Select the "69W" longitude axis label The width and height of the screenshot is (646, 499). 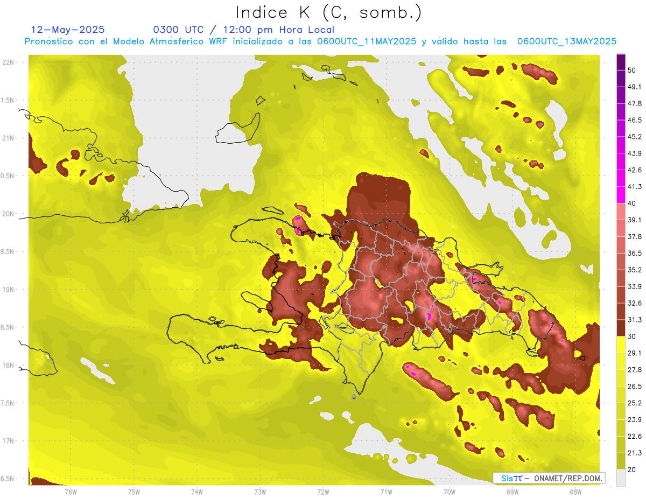[512, 491]
